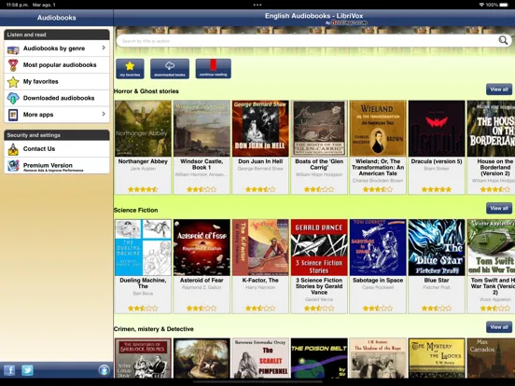Open Boats of the Glen Carrig cover
Screen dimensions: 515x386
(319, 129)
